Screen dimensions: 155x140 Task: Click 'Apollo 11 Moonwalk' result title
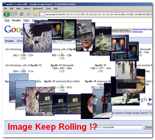point(62,65)
